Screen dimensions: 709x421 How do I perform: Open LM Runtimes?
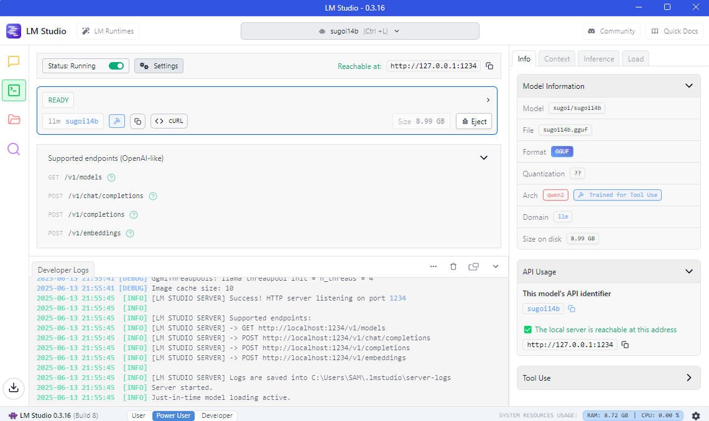pyautogui.click(x=108, y=31)
